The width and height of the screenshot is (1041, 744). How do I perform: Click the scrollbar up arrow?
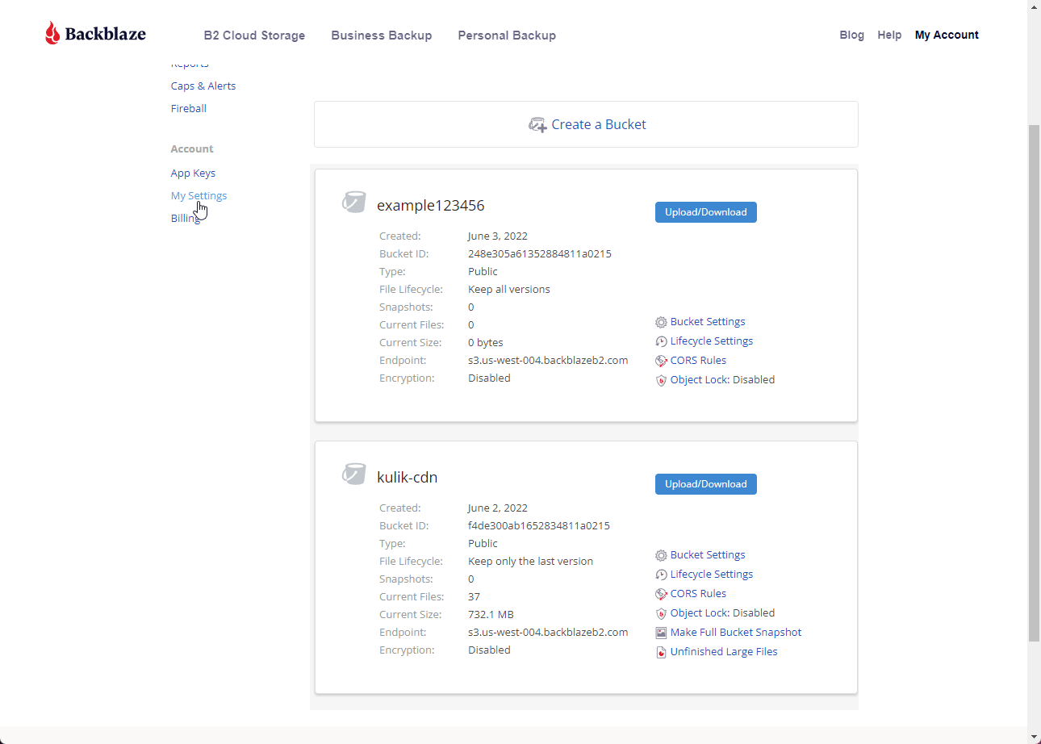point(1034,6)
